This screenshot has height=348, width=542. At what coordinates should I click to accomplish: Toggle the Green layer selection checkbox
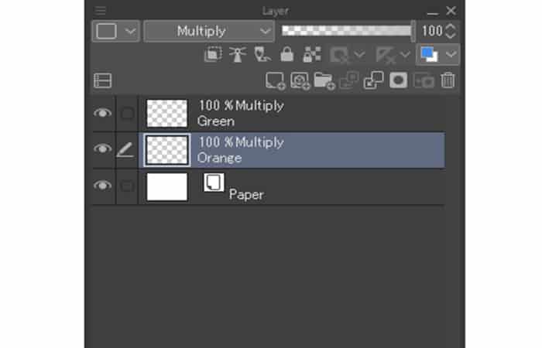point(127,113)
